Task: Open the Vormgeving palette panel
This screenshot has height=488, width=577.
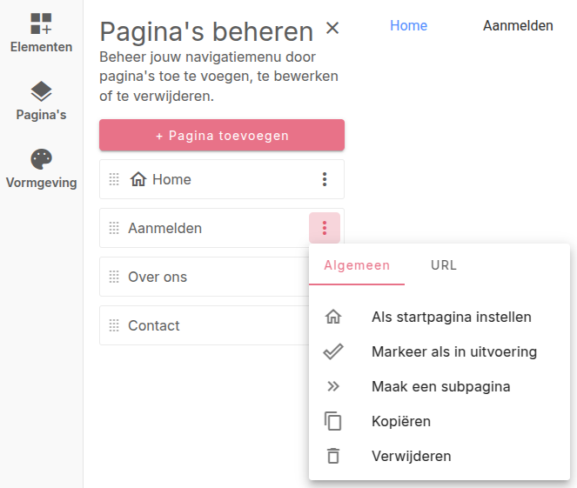Action: point(41,169)
